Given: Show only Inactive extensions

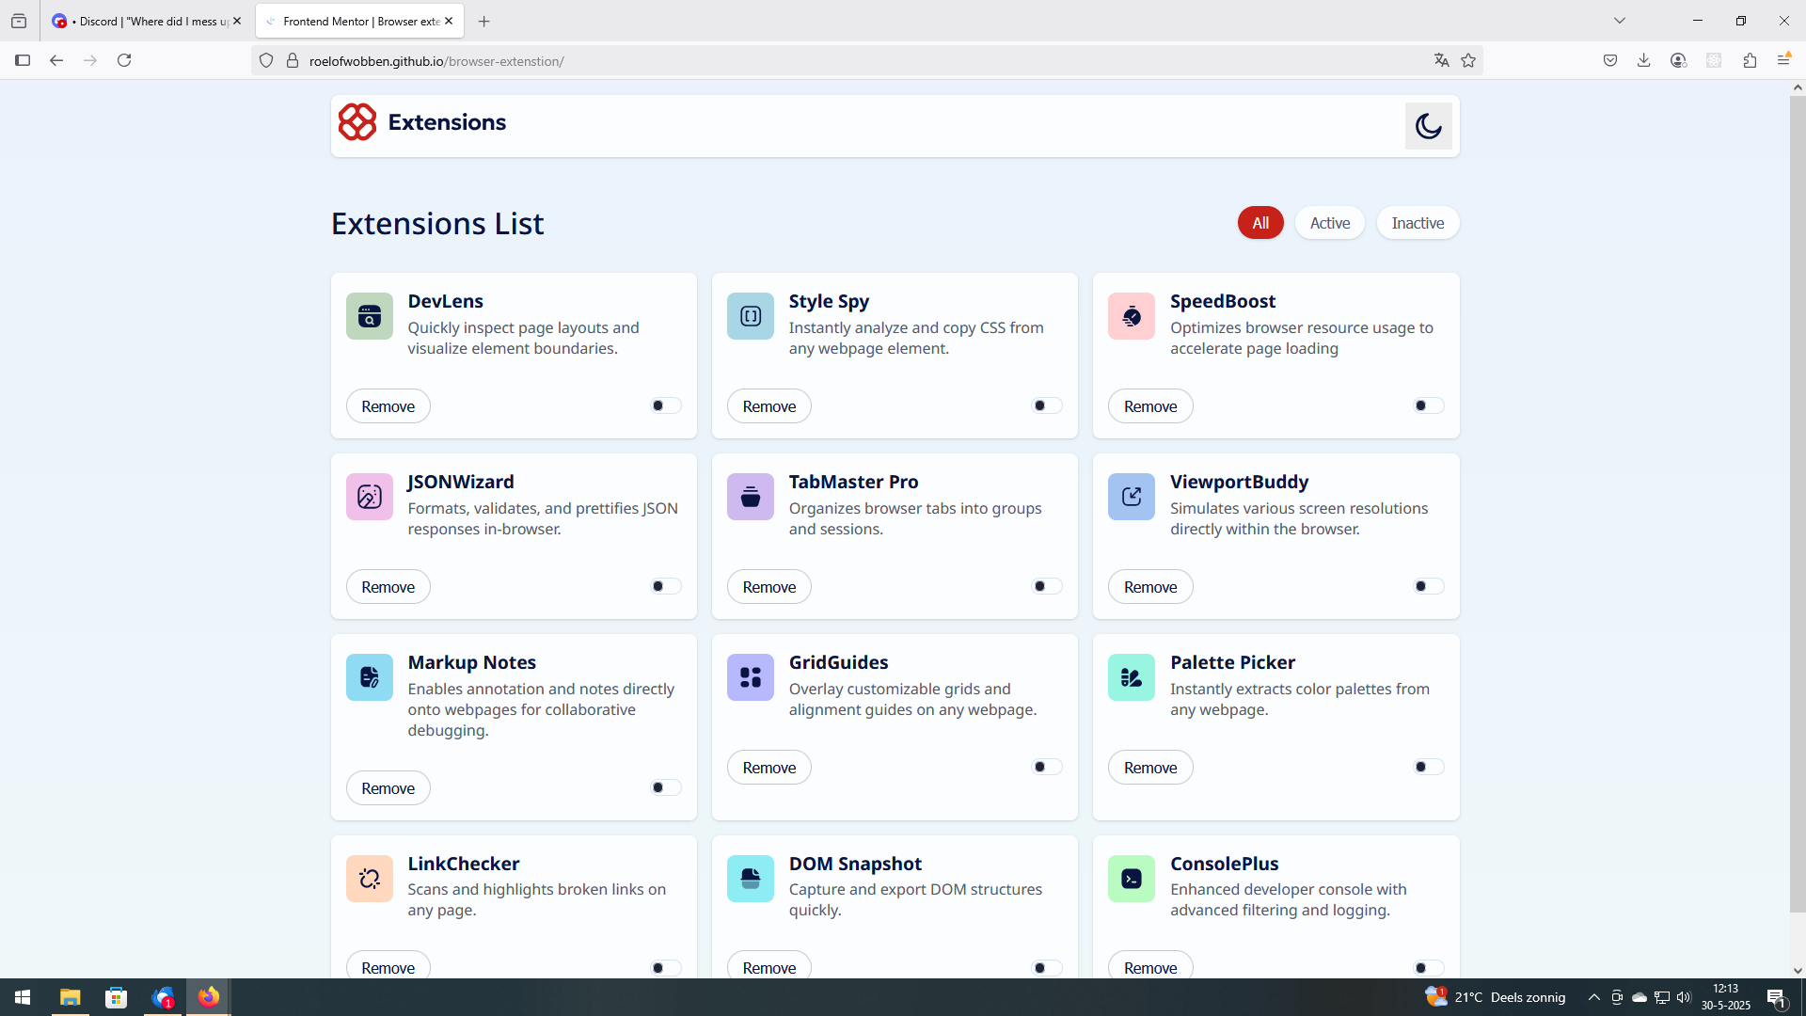Looking at the screenshot, I should coord(1417,223).
